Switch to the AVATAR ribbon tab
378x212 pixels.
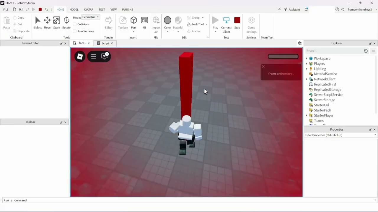coord(88,9)
